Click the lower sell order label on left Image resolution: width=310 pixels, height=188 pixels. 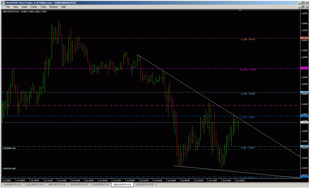point(9,169)
